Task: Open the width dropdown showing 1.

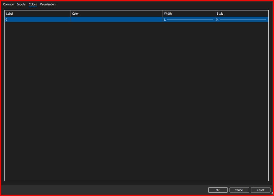Action: coord(189,20)
